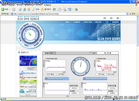Image resolution: width=139 pixels, height=101 pixels.
Task: Switch to the General Ping Test tab
Action: pyautogui.click(x=57, y=79)
